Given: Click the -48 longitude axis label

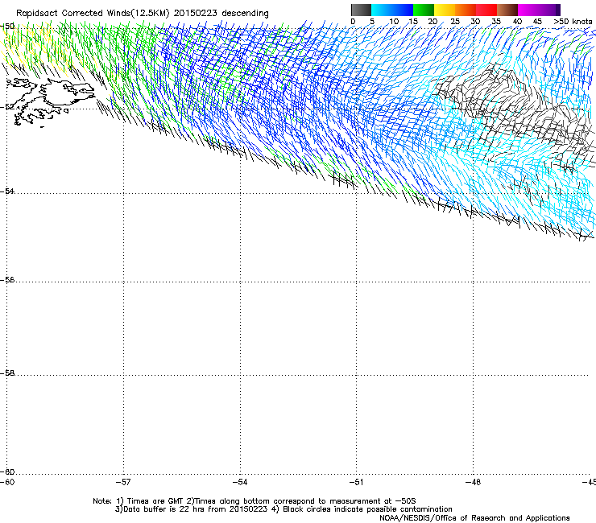Looking at the screenshot, I should tap(474, 482).
